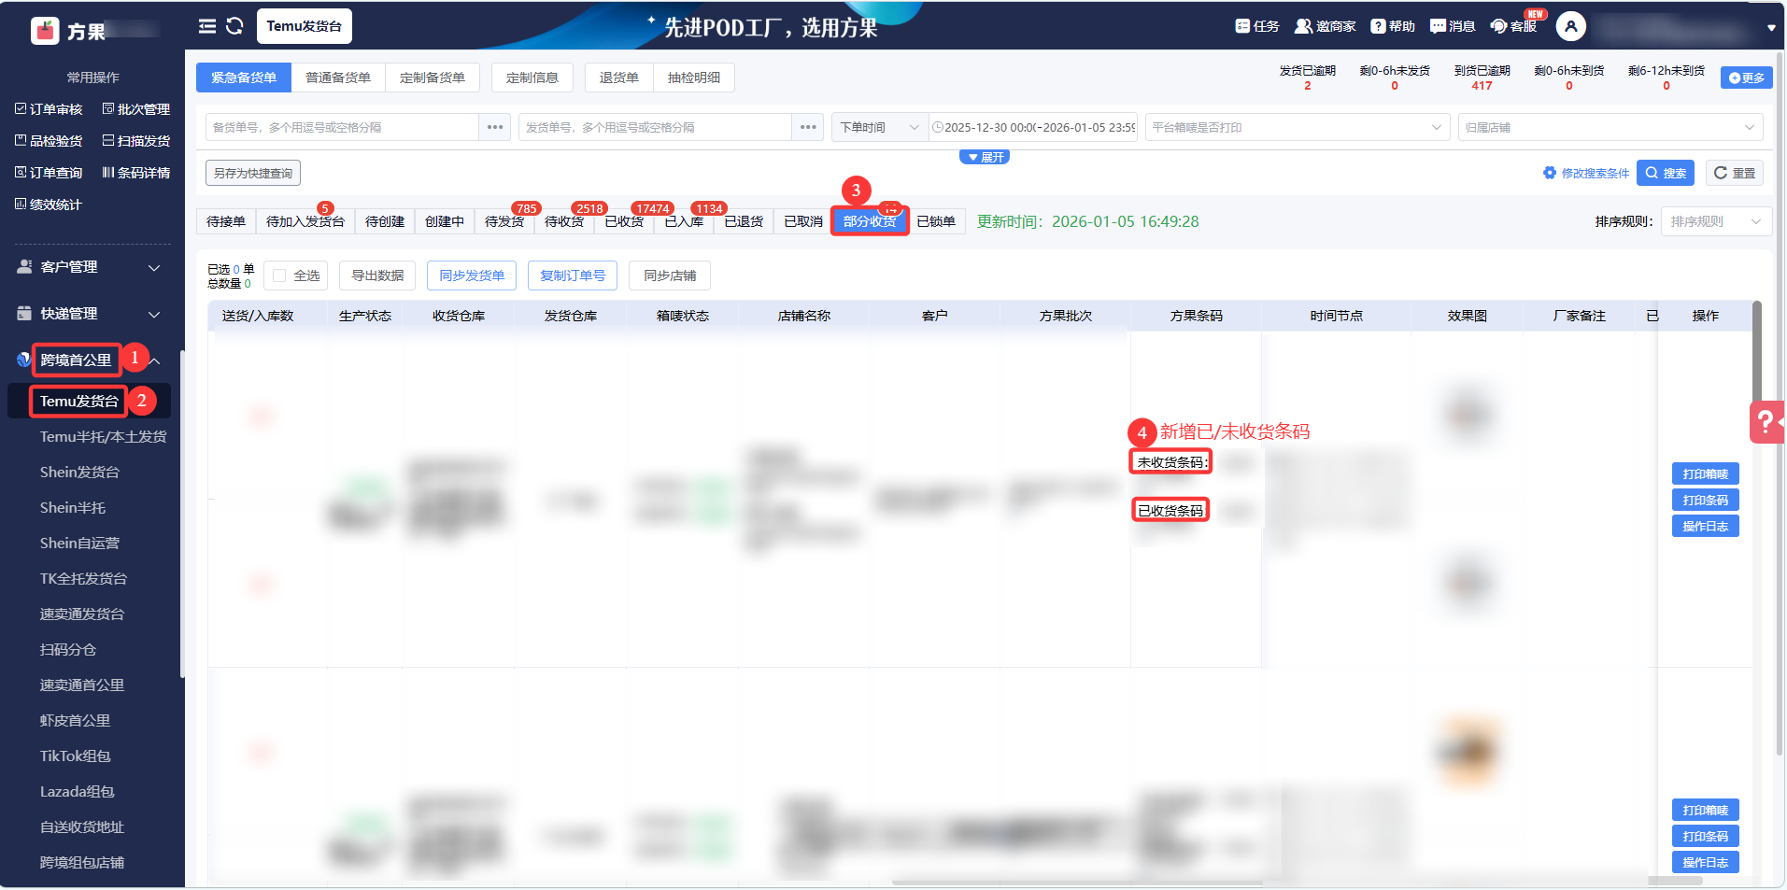
Task: Click 另存为快捷查询 button
Action: click(253, 173)
